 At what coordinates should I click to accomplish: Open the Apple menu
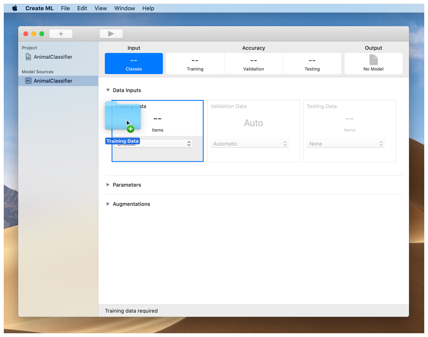[x=15, y=8]
